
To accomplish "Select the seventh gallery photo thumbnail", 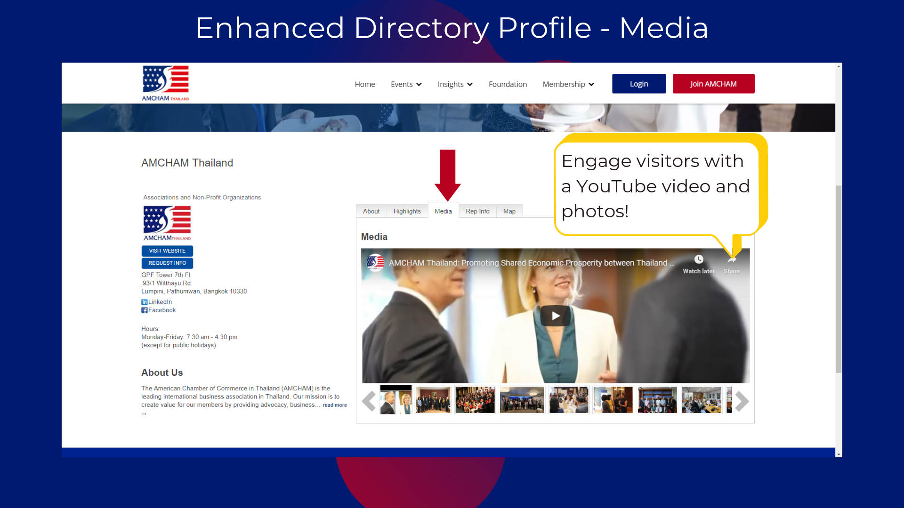I will point(657,400).
